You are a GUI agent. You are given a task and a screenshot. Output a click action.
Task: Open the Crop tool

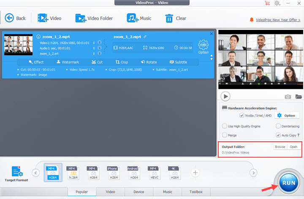(x=122, y=62)
